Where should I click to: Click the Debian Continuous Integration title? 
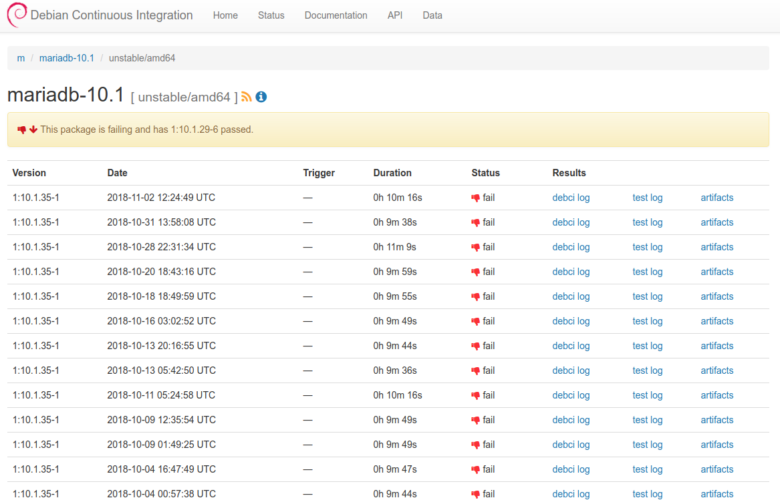[112, 15]
